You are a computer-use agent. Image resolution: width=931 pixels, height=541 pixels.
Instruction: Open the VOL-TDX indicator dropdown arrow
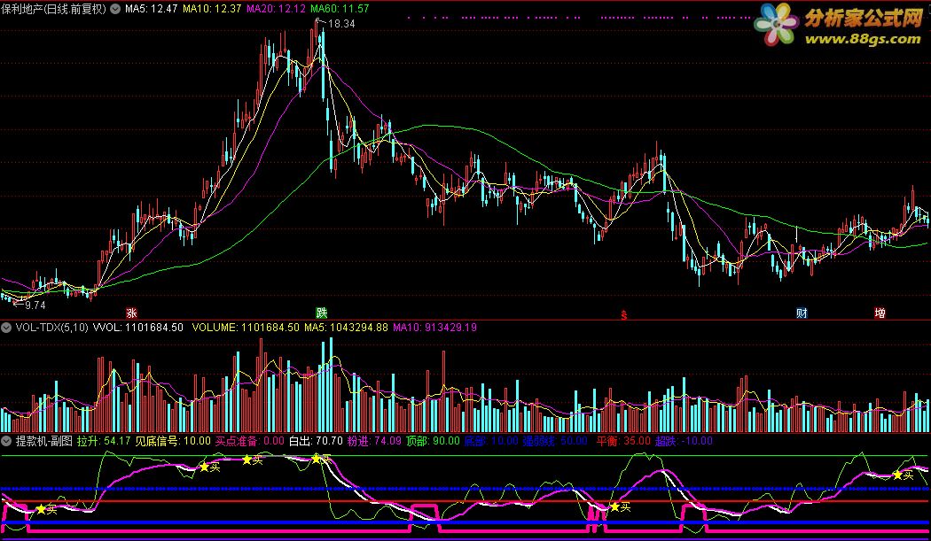tap(6, 328)
